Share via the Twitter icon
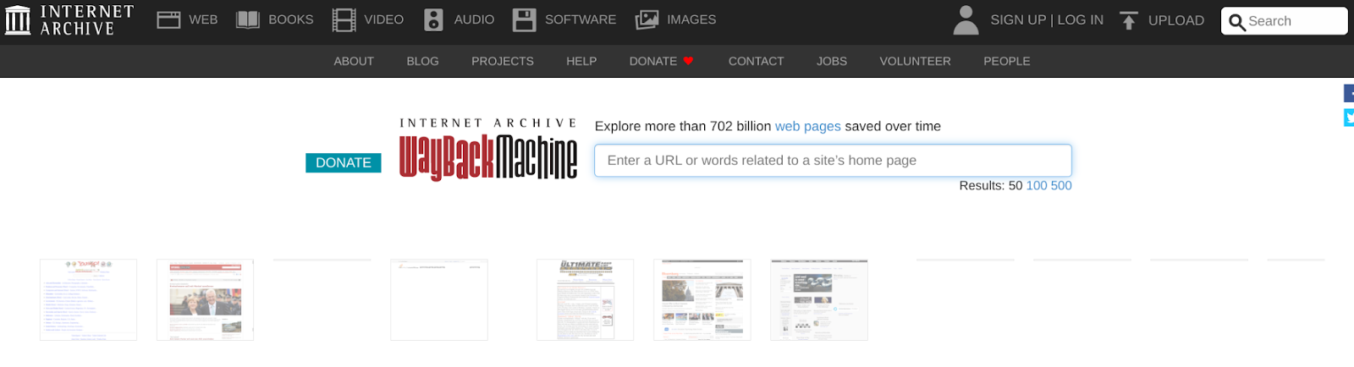Screen dimensions: 1354x367 pos(1349,118)
